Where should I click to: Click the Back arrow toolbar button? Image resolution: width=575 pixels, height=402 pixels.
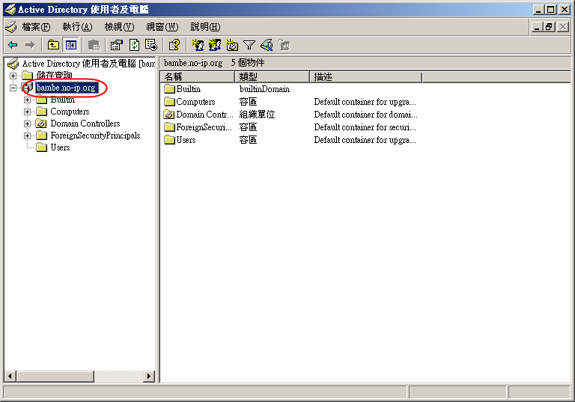coord(13,45)
